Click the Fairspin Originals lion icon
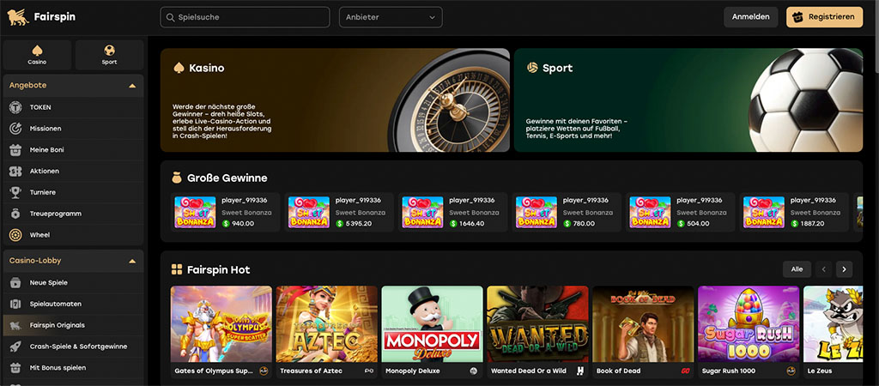The width and height of the screenshot is (879, 386). coord(15,325)
